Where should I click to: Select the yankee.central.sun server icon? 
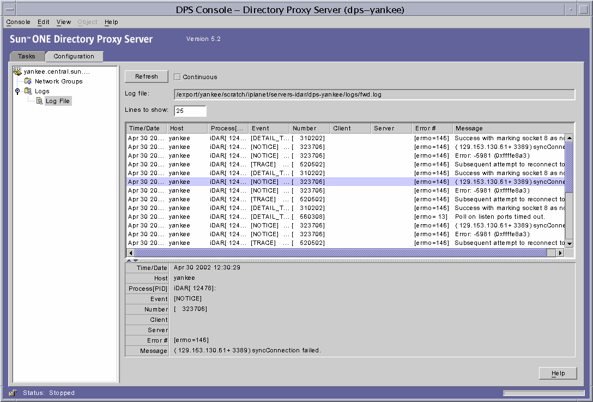(x=18, y=71)
